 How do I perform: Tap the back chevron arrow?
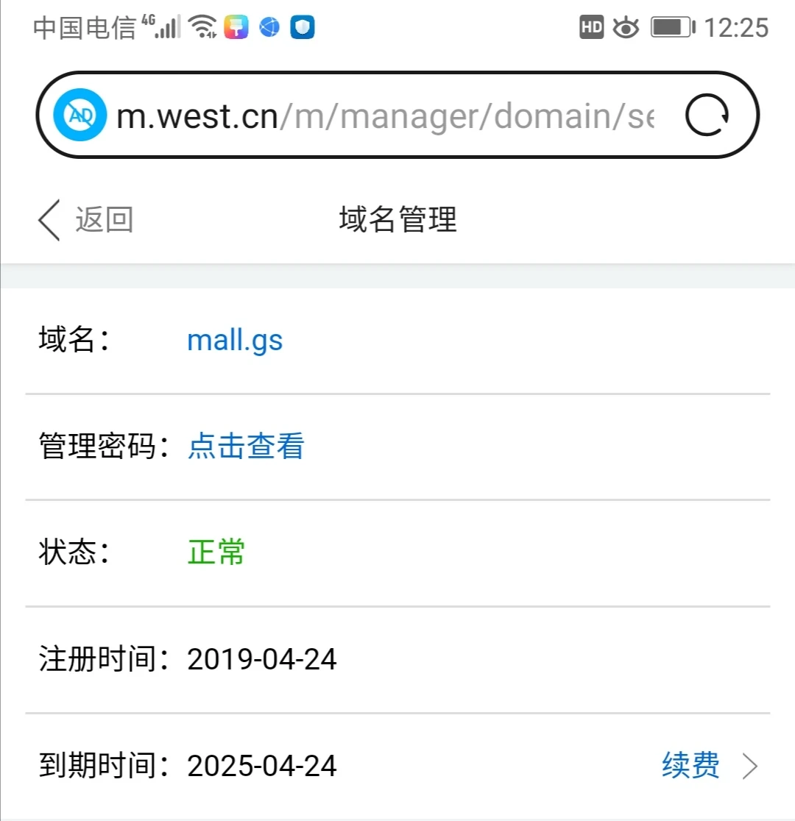(x=49, y=220)
